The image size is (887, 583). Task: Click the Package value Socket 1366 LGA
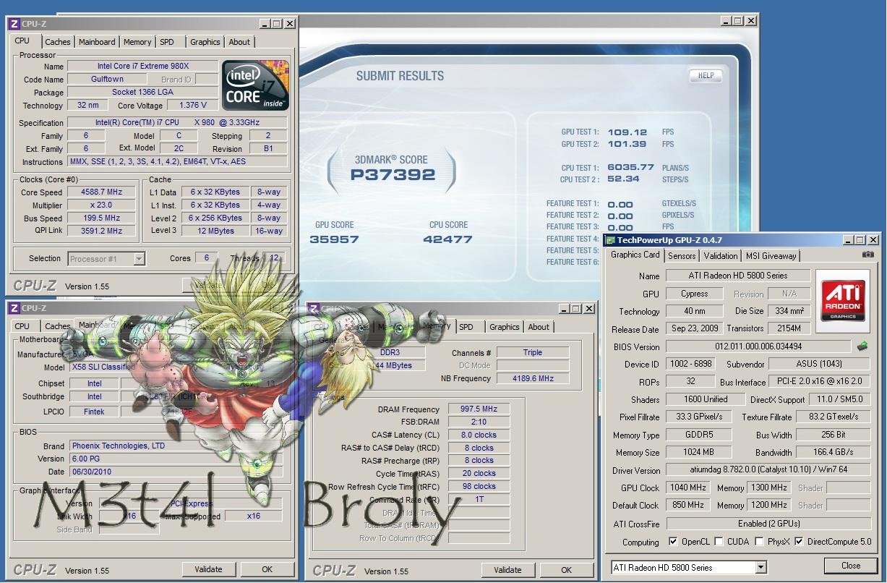(x=142, y=93)
